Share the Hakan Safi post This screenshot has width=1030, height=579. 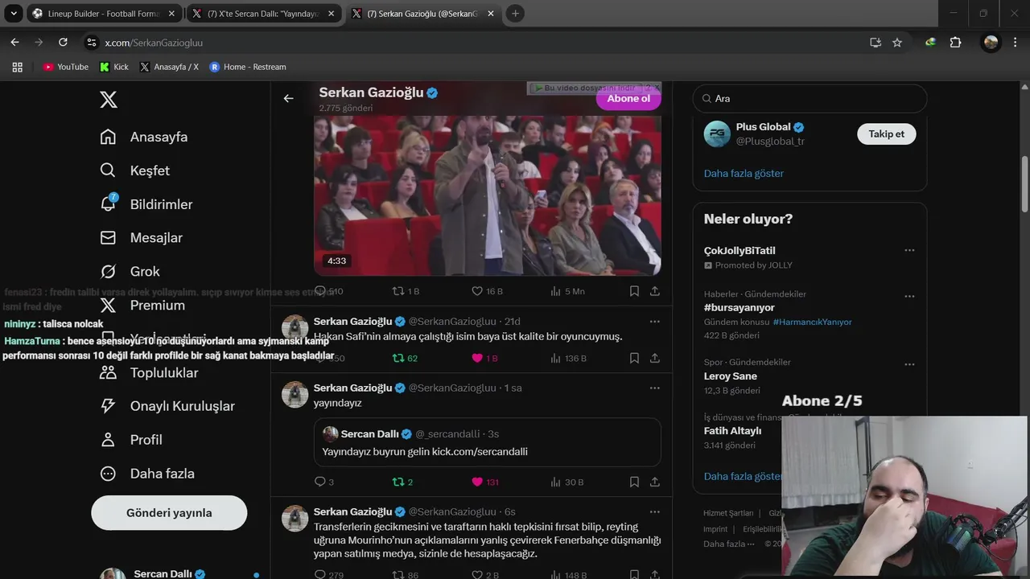(x=655, y=359)
